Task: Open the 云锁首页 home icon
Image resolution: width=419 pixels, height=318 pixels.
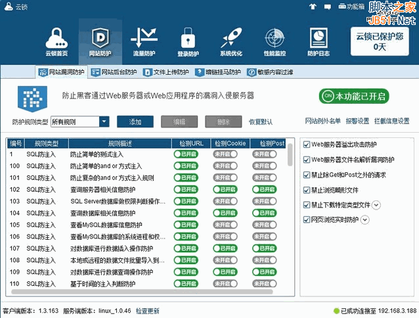Action: click(x=56, y=39)
